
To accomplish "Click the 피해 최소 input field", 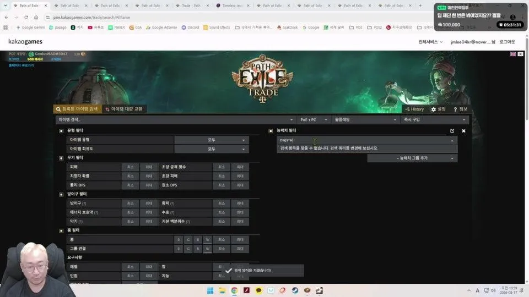I will click(x=130, y=167).
